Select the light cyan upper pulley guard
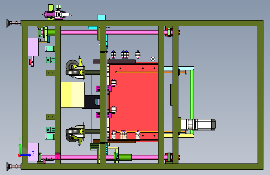Screen dimensions: 270x175 (x=179, y=68)
